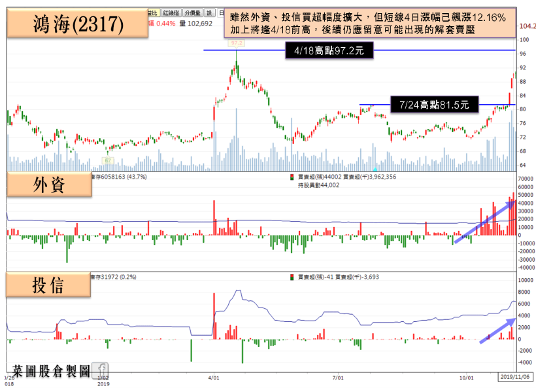Click the 70000 axis value in 外資 panel
536x390 pixels.
(x=526, y=179)
